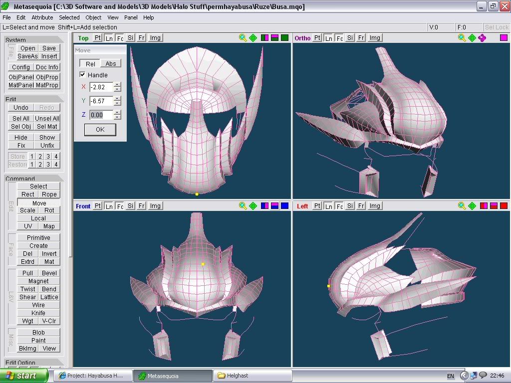Decrease the Y value with down arrow
This screenshot has width=511, height=383.
[117, 103]
